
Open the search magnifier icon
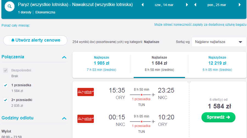point(10,7)
